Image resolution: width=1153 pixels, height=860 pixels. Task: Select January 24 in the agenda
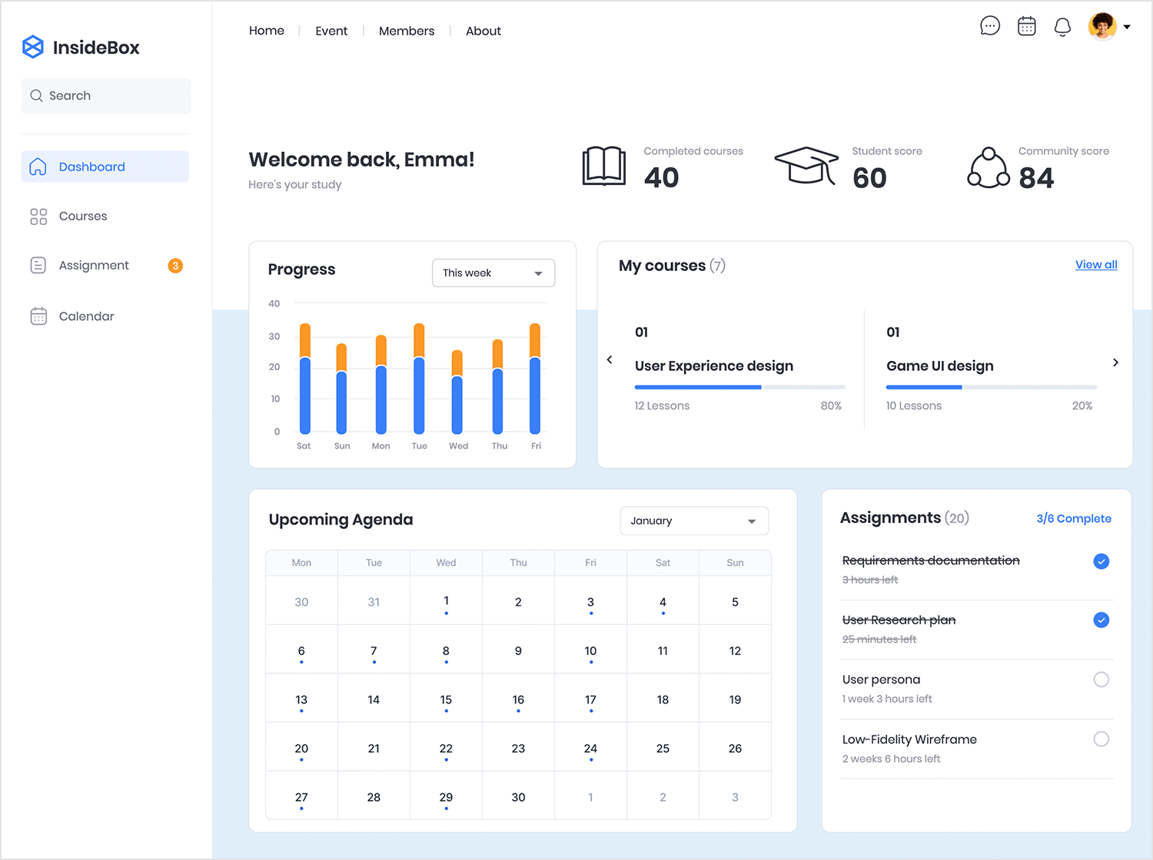coord(590,748)
